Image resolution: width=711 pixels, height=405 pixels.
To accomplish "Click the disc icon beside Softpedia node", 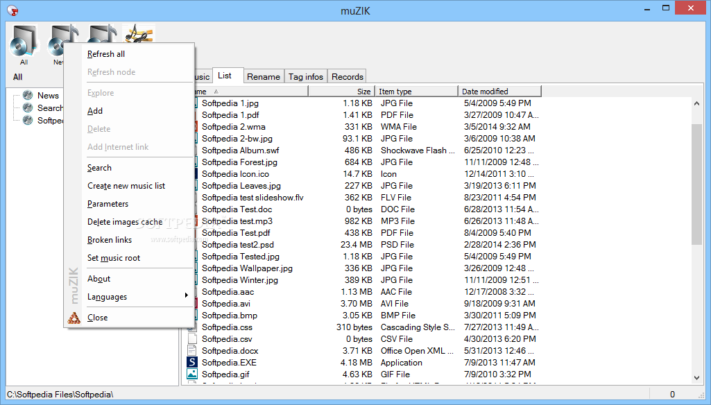I will tap(28, 120).
